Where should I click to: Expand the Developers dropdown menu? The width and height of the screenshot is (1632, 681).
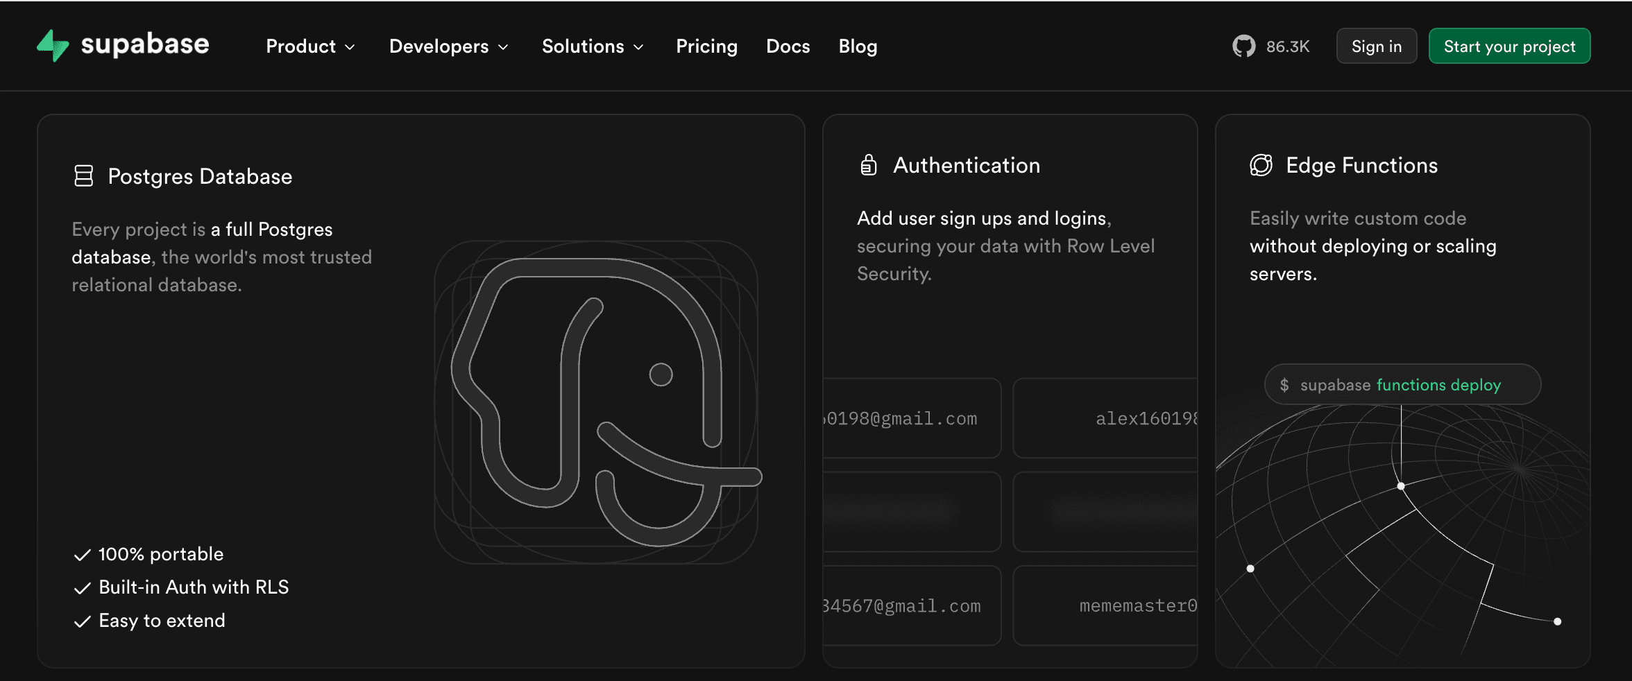[448, 46]
